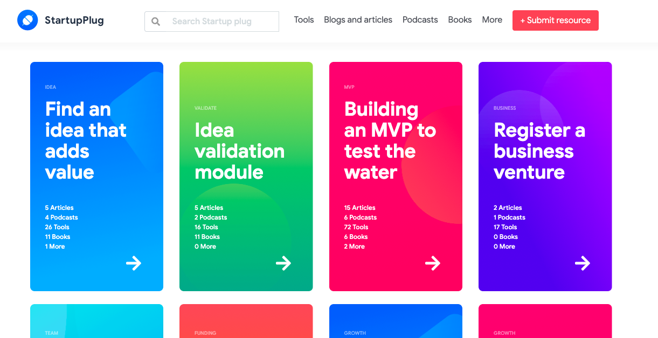Viewport: 658px width, 338px height.
Task: Click arrow on Register a business venture card
Action: pos(582,263)
